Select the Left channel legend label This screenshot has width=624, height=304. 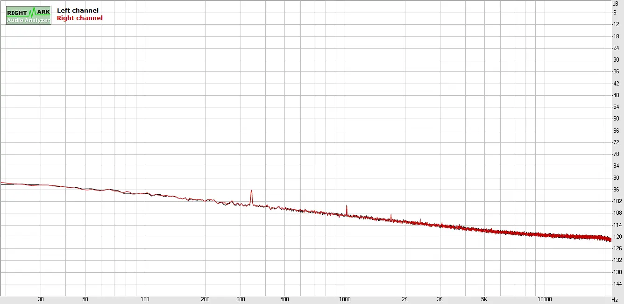coord(78,10)
